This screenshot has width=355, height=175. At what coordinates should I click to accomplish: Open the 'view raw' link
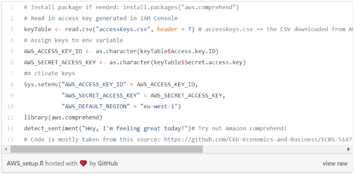pos(335,164)
